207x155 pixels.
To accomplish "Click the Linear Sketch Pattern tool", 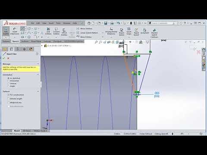I will point(87,33).
